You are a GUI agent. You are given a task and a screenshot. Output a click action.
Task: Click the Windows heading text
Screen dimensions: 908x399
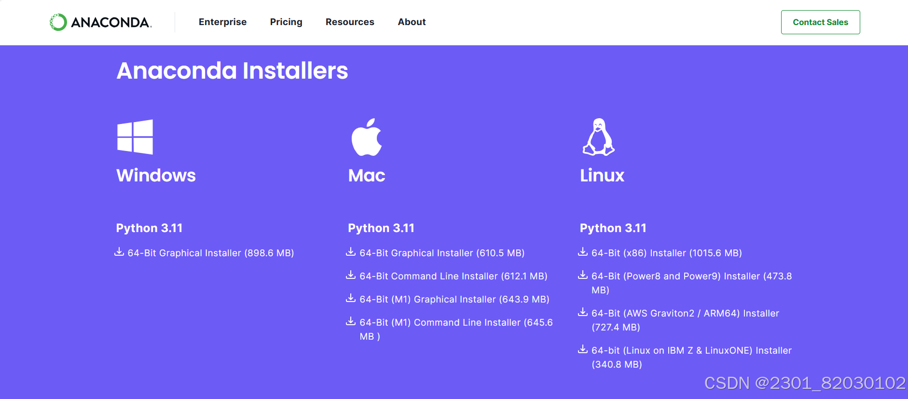(x=156, y=176)
